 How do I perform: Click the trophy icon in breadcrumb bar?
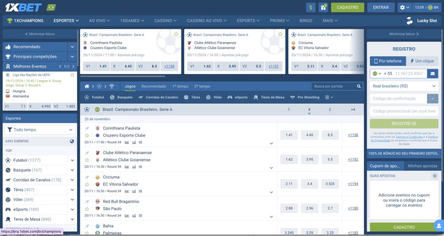click(112, 86)
